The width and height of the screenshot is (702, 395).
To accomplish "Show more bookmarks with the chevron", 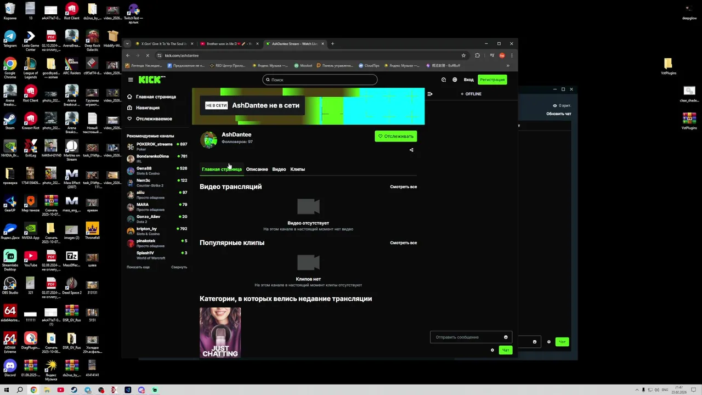I will click(508, 65).
